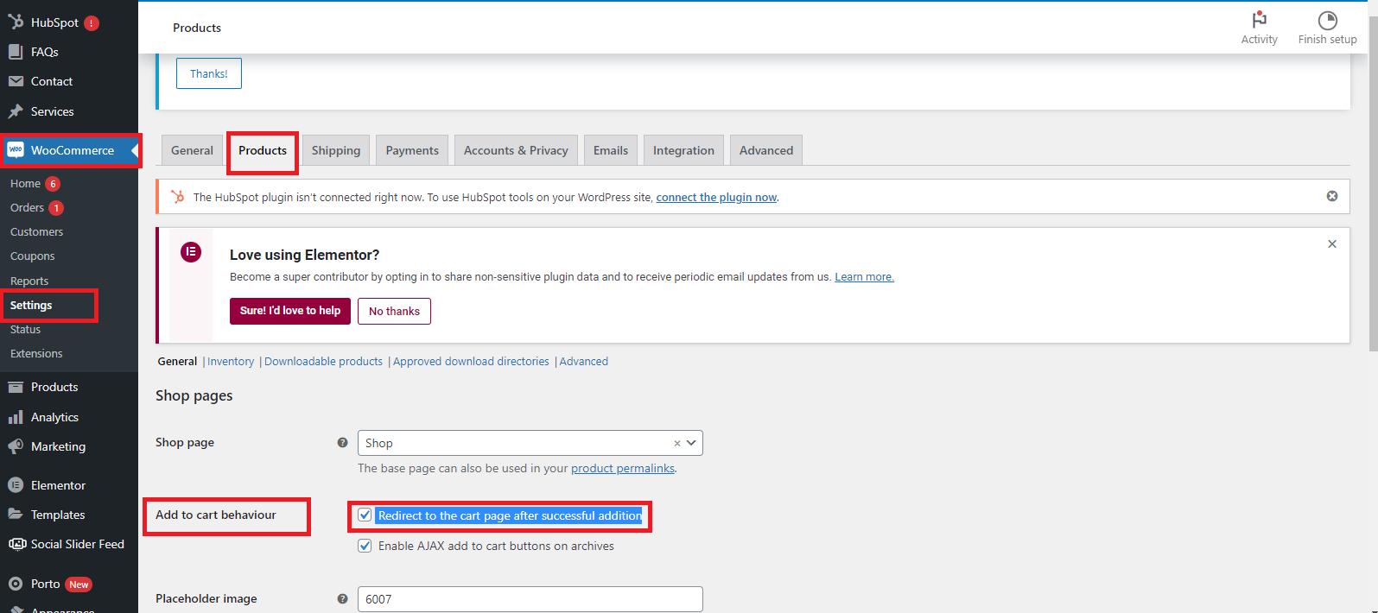1378x613 pixels.
Task: Open the product permalinks link
Action: click(x=623, y=468)
